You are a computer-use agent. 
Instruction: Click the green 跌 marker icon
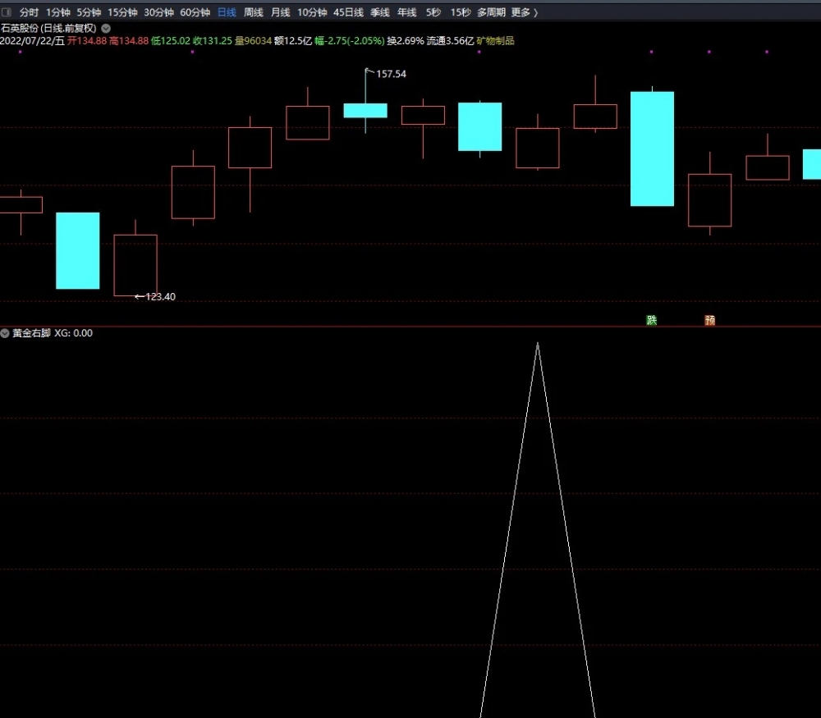coord(652,320)
